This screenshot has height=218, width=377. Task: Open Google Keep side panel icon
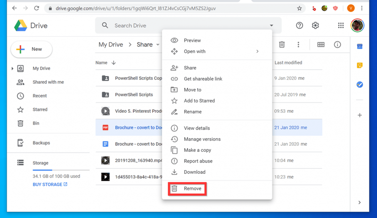[x=360, y=65]
